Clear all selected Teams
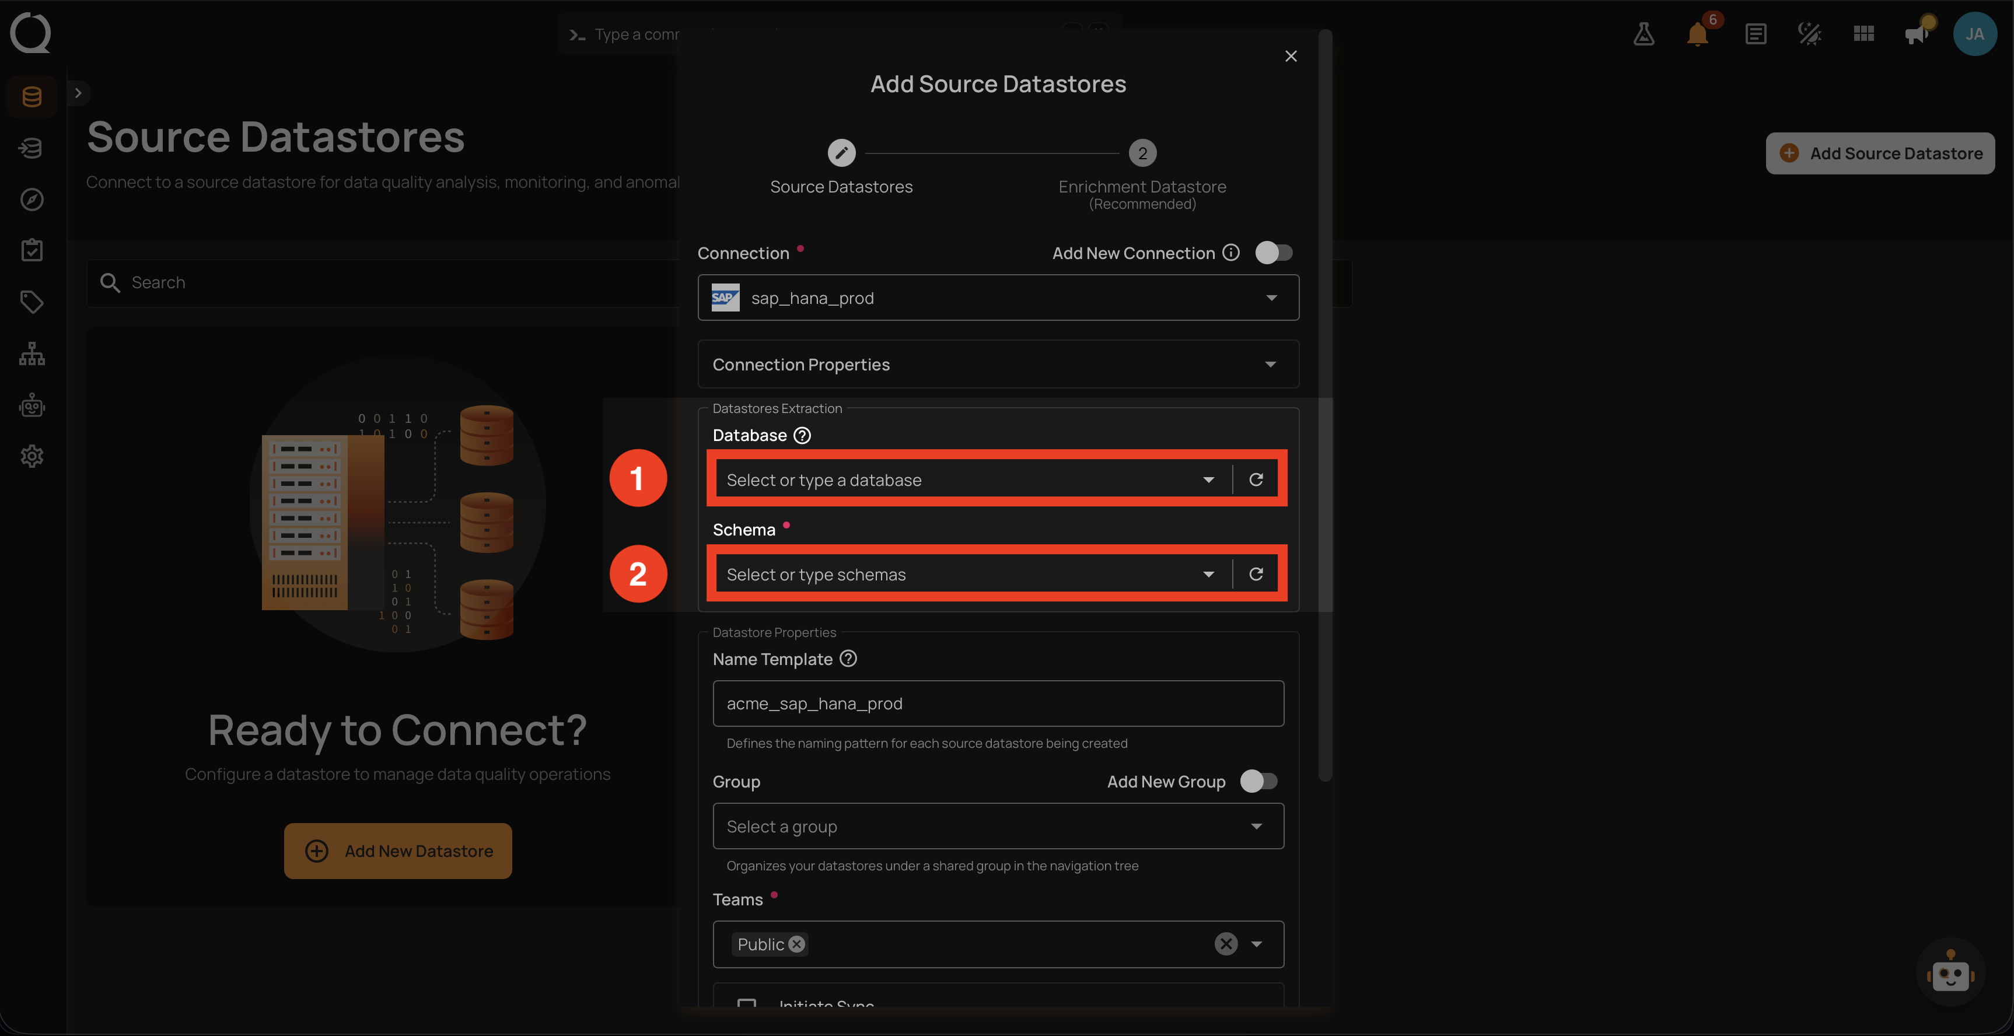The image size is (2014, 1036). 1226,944
